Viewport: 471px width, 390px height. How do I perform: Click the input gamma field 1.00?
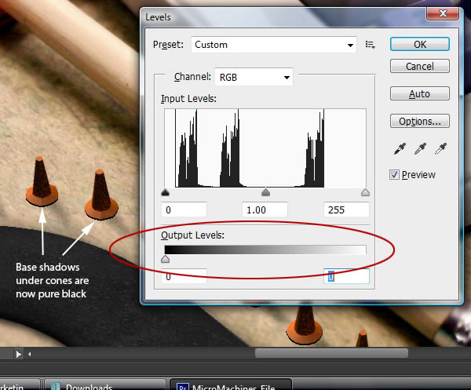(265, 210)
